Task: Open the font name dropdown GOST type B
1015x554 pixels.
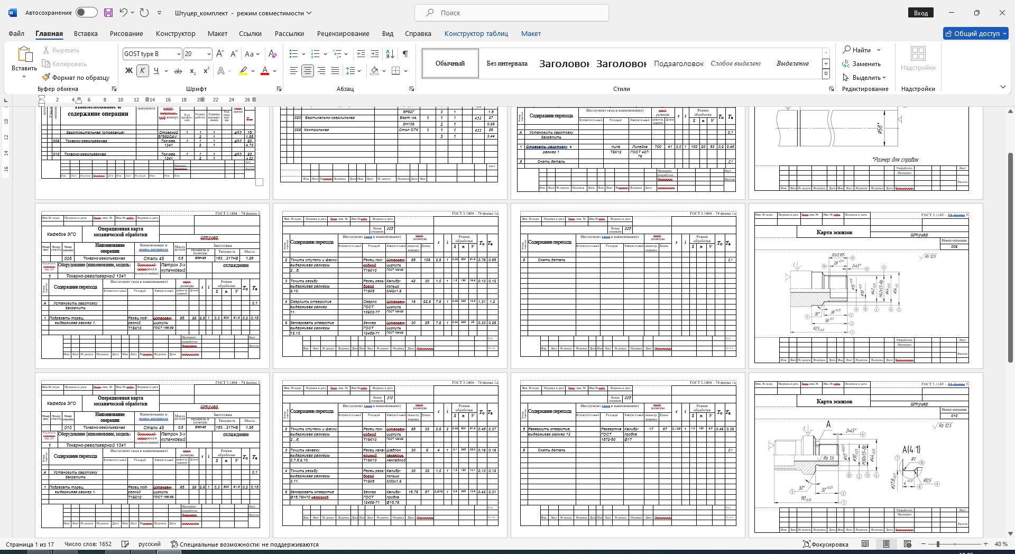Action: [179, 54]
